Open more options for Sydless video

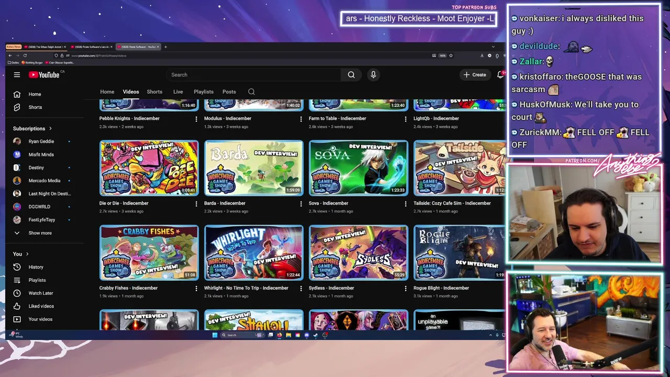tap(406, 289)
